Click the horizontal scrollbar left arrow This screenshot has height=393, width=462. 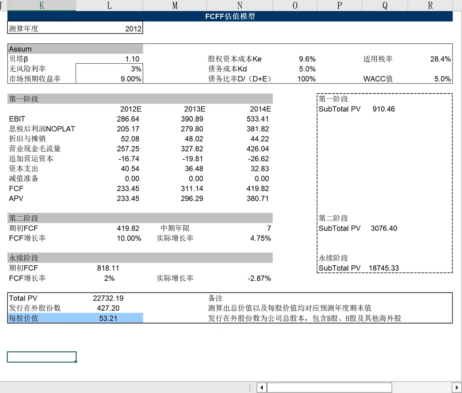262,387
